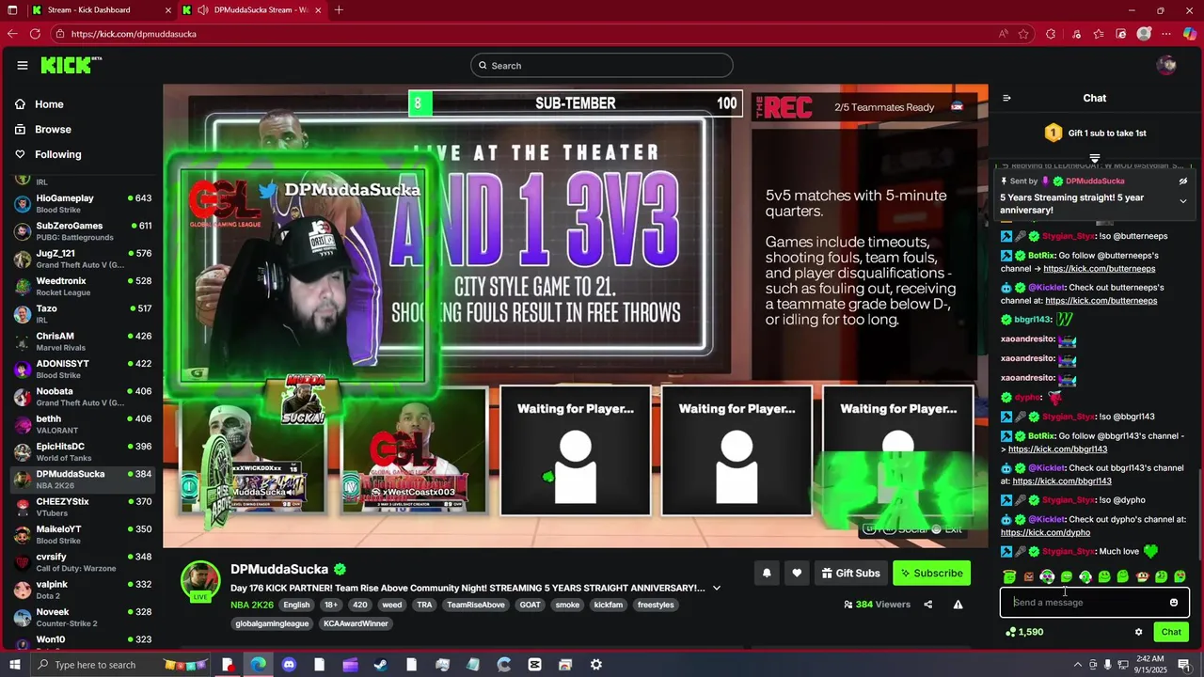Viewport: 1204px width, 677px height.
Task: Toggle follow with the heart button
Action: coord(797,573)
